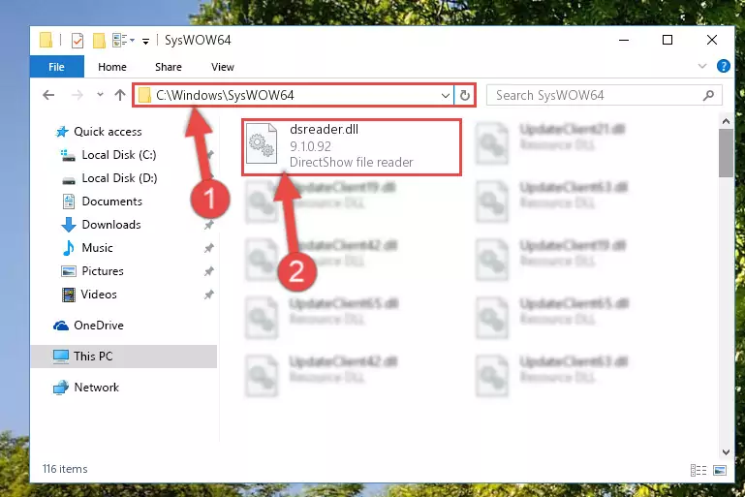Switch to Large icons view in status bar

(x=720, y=470)
